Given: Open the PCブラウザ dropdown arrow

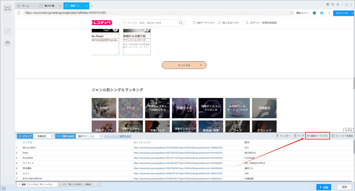Looking at the screenshot, I should 352,13.
